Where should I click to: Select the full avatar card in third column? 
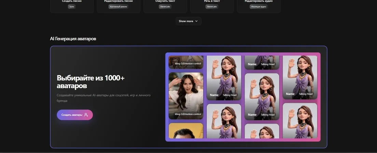point(262,97)
